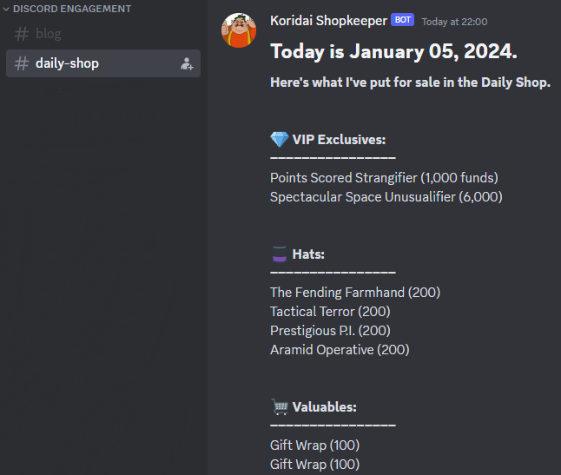Viewport: 561px width, 475px height.
Task: Click the Koridai Shopkeeper username
Action: point(328,21)
